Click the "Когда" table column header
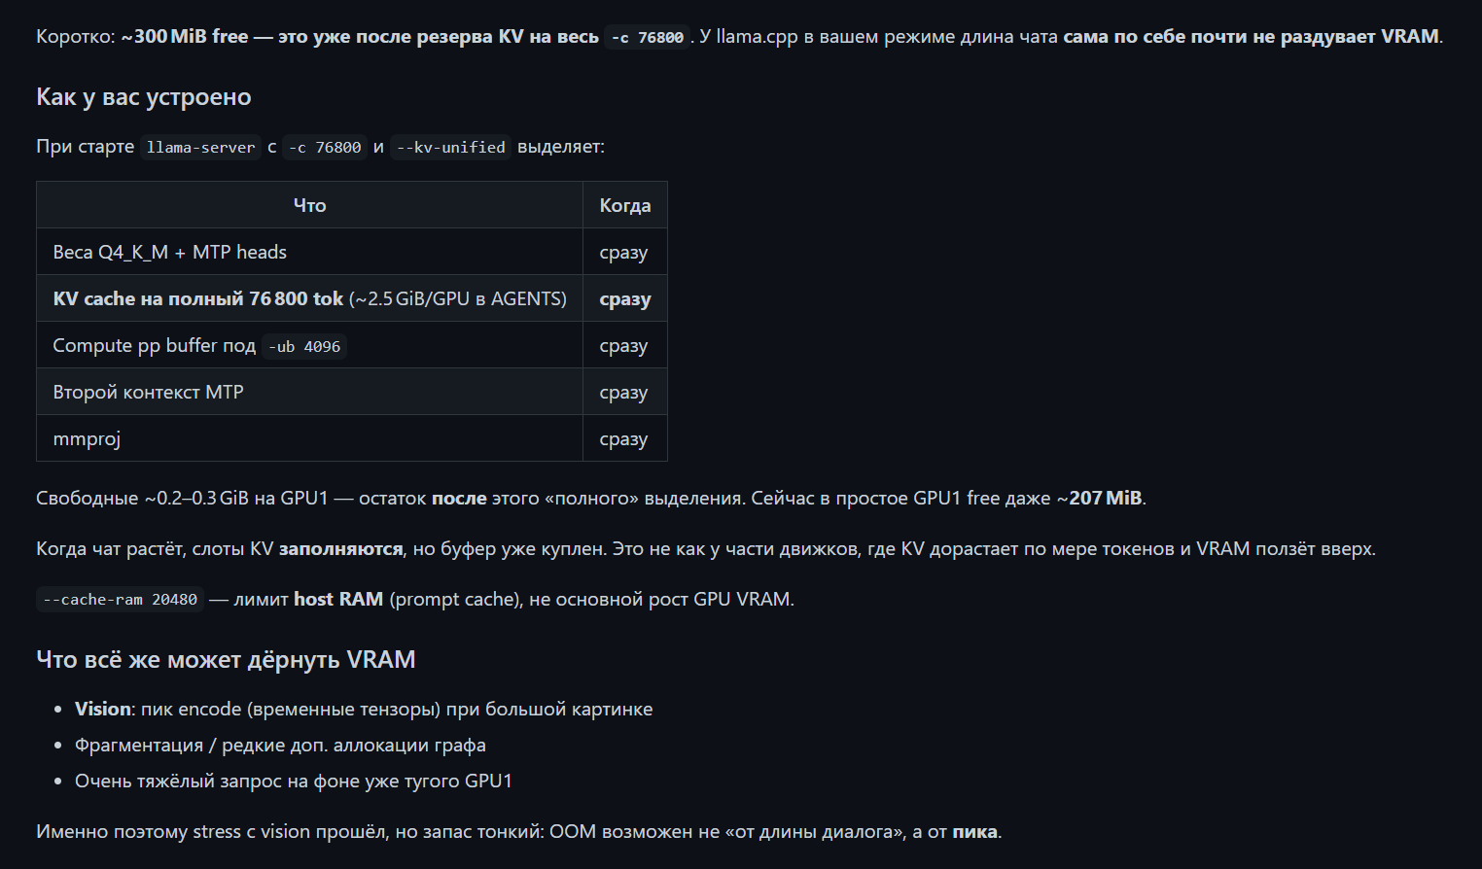 (625, 205)
